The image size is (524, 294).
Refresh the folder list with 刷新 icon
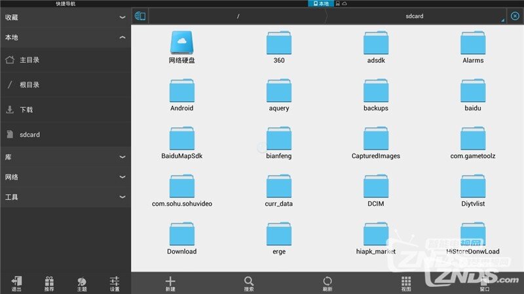pyautogui.click(x=327, y=284)
